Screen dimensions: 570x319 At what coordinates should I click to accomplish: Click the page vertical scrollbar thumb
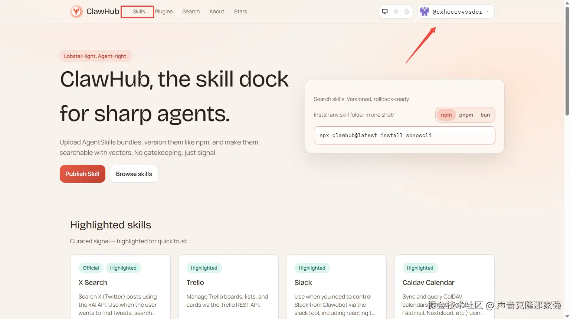[x=567, y=61]
